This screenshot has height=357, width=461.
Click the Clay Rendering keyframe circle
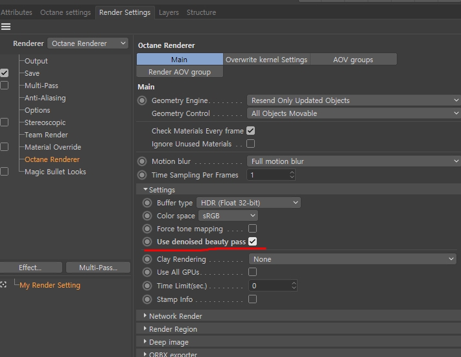147,259
